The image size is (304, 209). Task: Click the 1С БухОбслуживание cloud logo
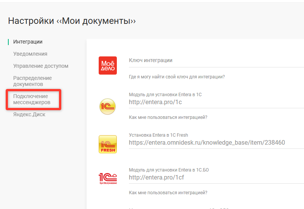108,178
